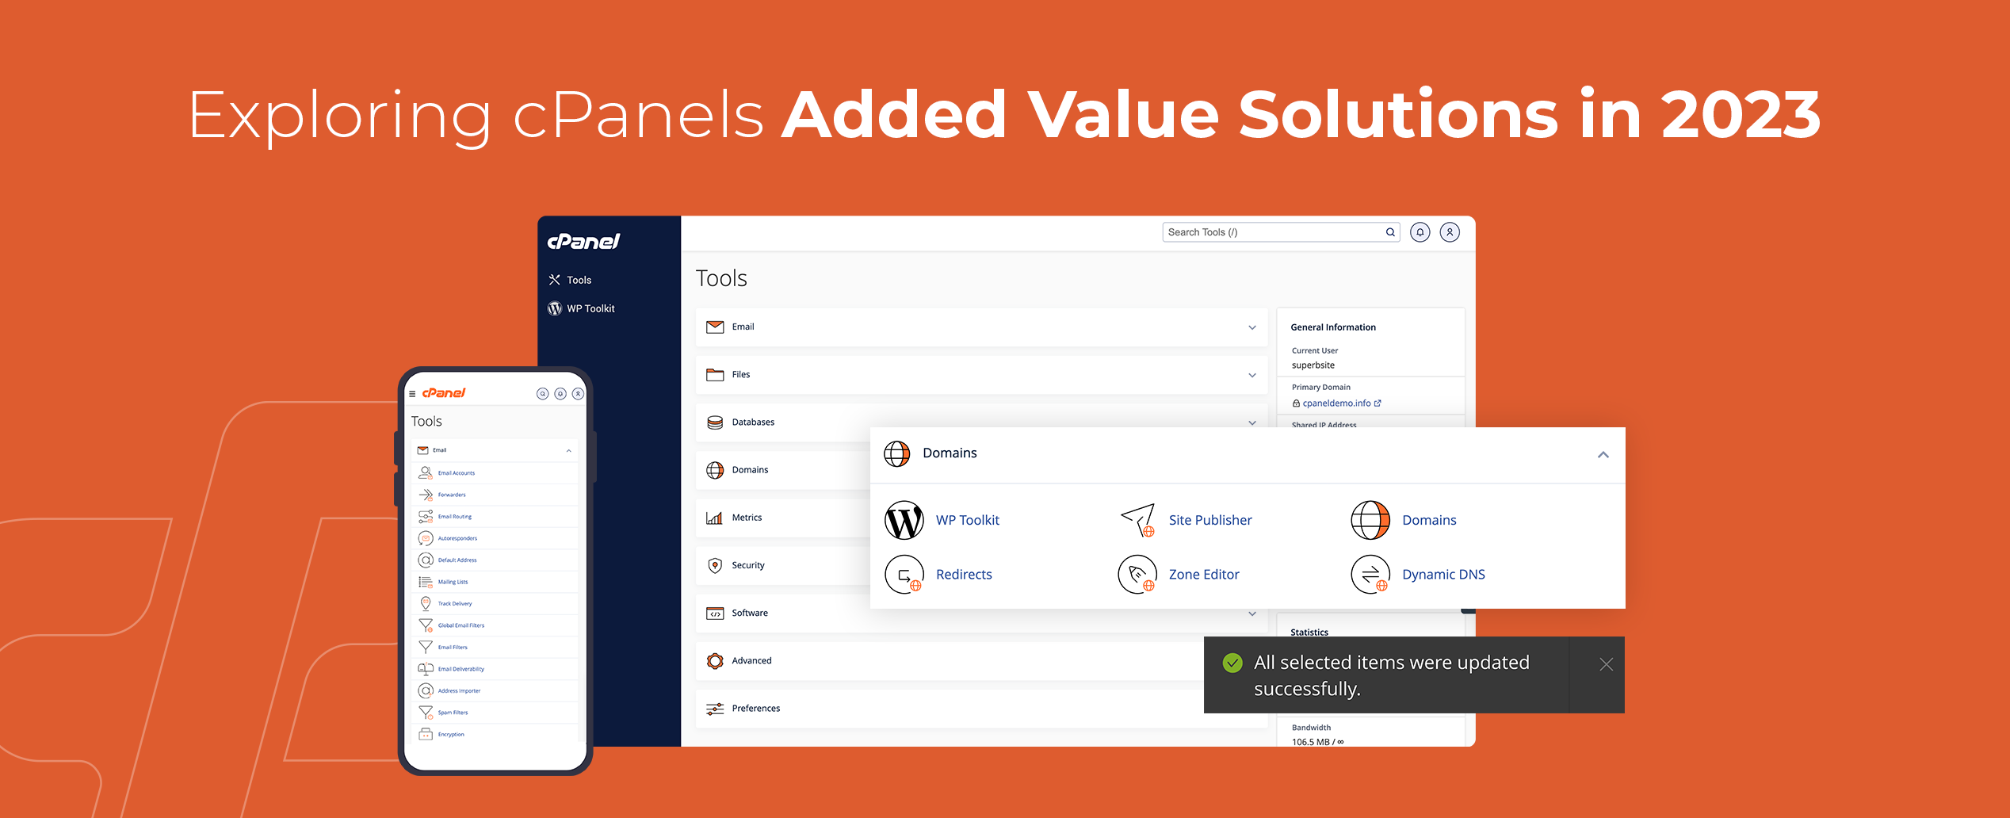Open WP Toolkit WordPress icon in Domains panel
This screenshot has height=818, width=2010.
904,520
